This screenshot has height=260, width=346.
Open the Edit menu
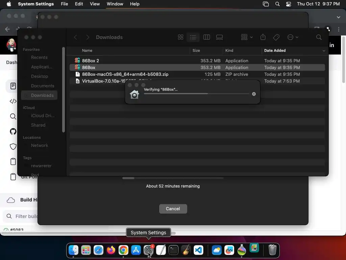79,4
